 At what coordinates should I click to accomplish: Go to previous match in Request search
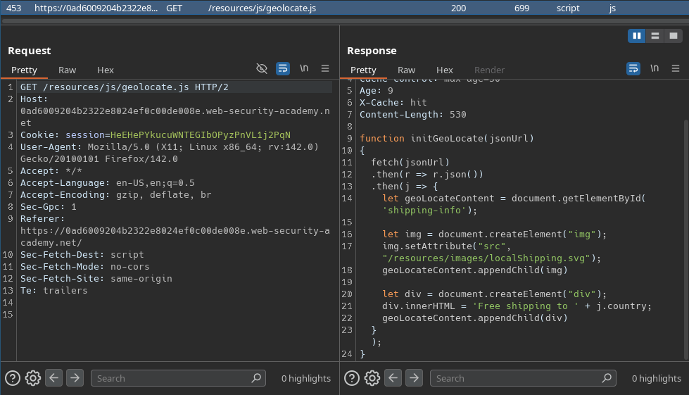click(54, 378)
